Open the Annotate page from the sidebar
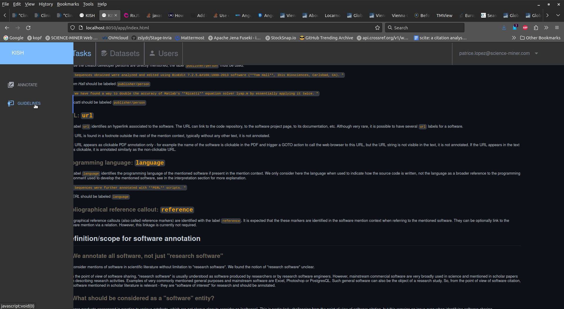Screen dimensions: 564x309 coord(23,85)
